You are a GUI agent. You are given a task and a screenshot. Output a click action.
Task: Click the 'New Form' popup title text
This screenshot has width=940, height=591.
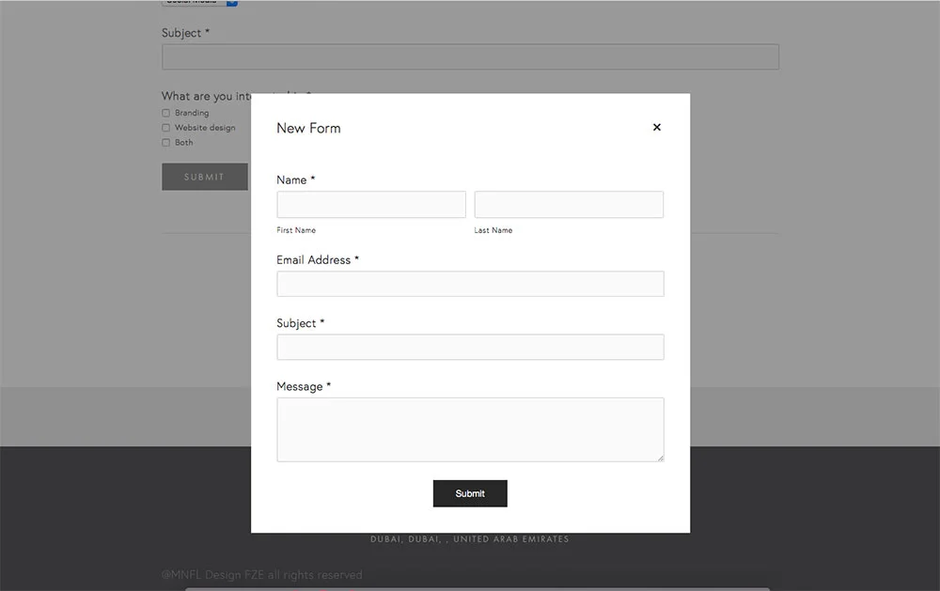[x=308, y=129]
